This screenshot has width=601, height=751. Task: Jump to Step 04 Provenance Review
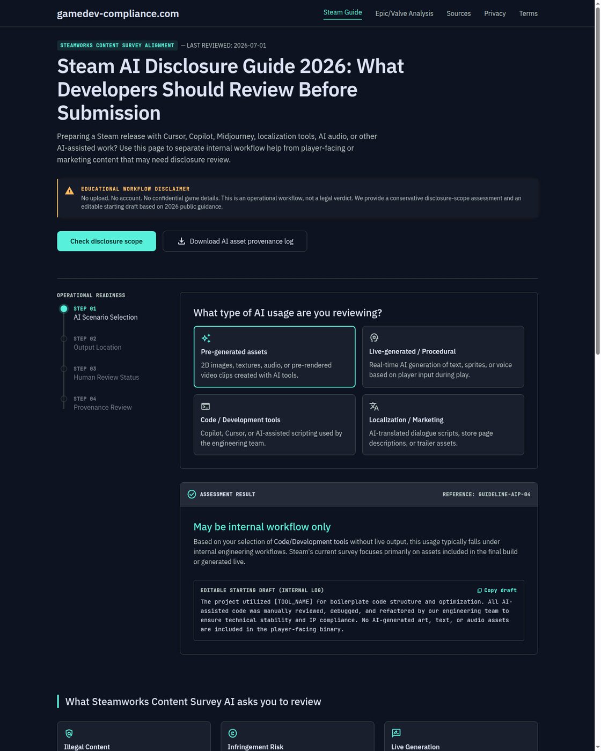(102, 403)
